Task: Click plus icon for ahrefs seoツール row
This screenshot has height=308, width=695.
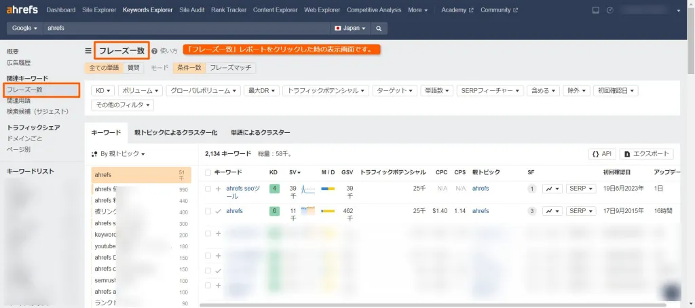Action: coord(218,189)
